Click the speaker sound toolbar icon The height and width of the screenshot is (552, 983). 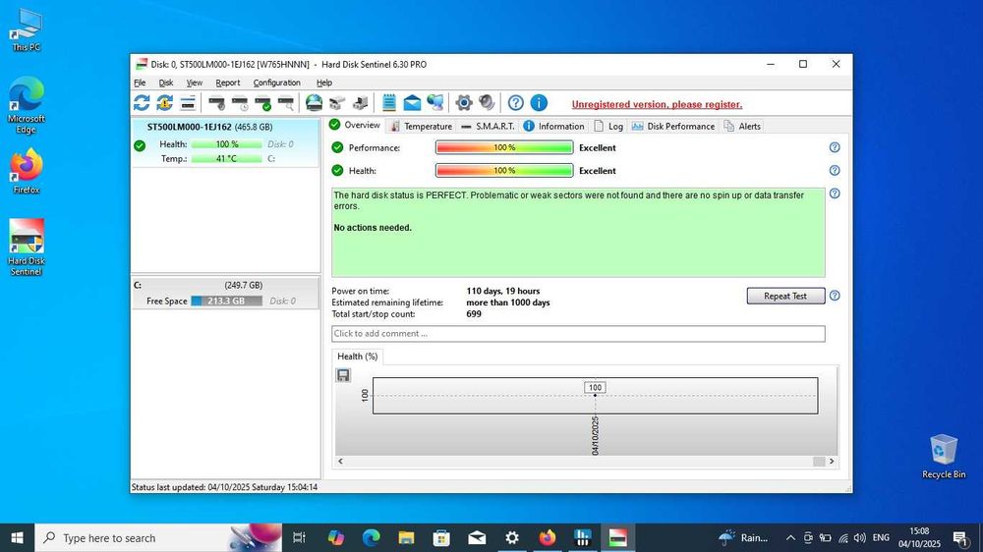[488, 103]
